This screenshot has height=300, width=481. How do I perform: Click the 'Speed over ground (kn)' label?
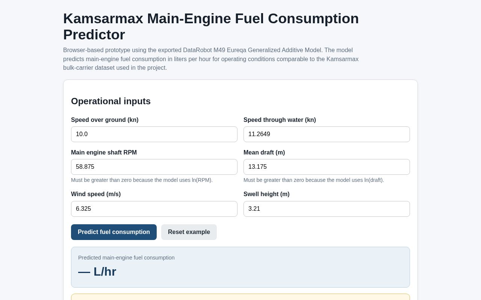[x=105, y=120]
